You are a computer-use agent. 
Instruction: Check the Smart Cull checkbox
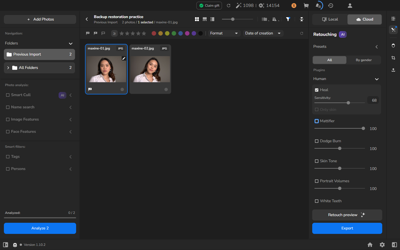click(8, 95)
